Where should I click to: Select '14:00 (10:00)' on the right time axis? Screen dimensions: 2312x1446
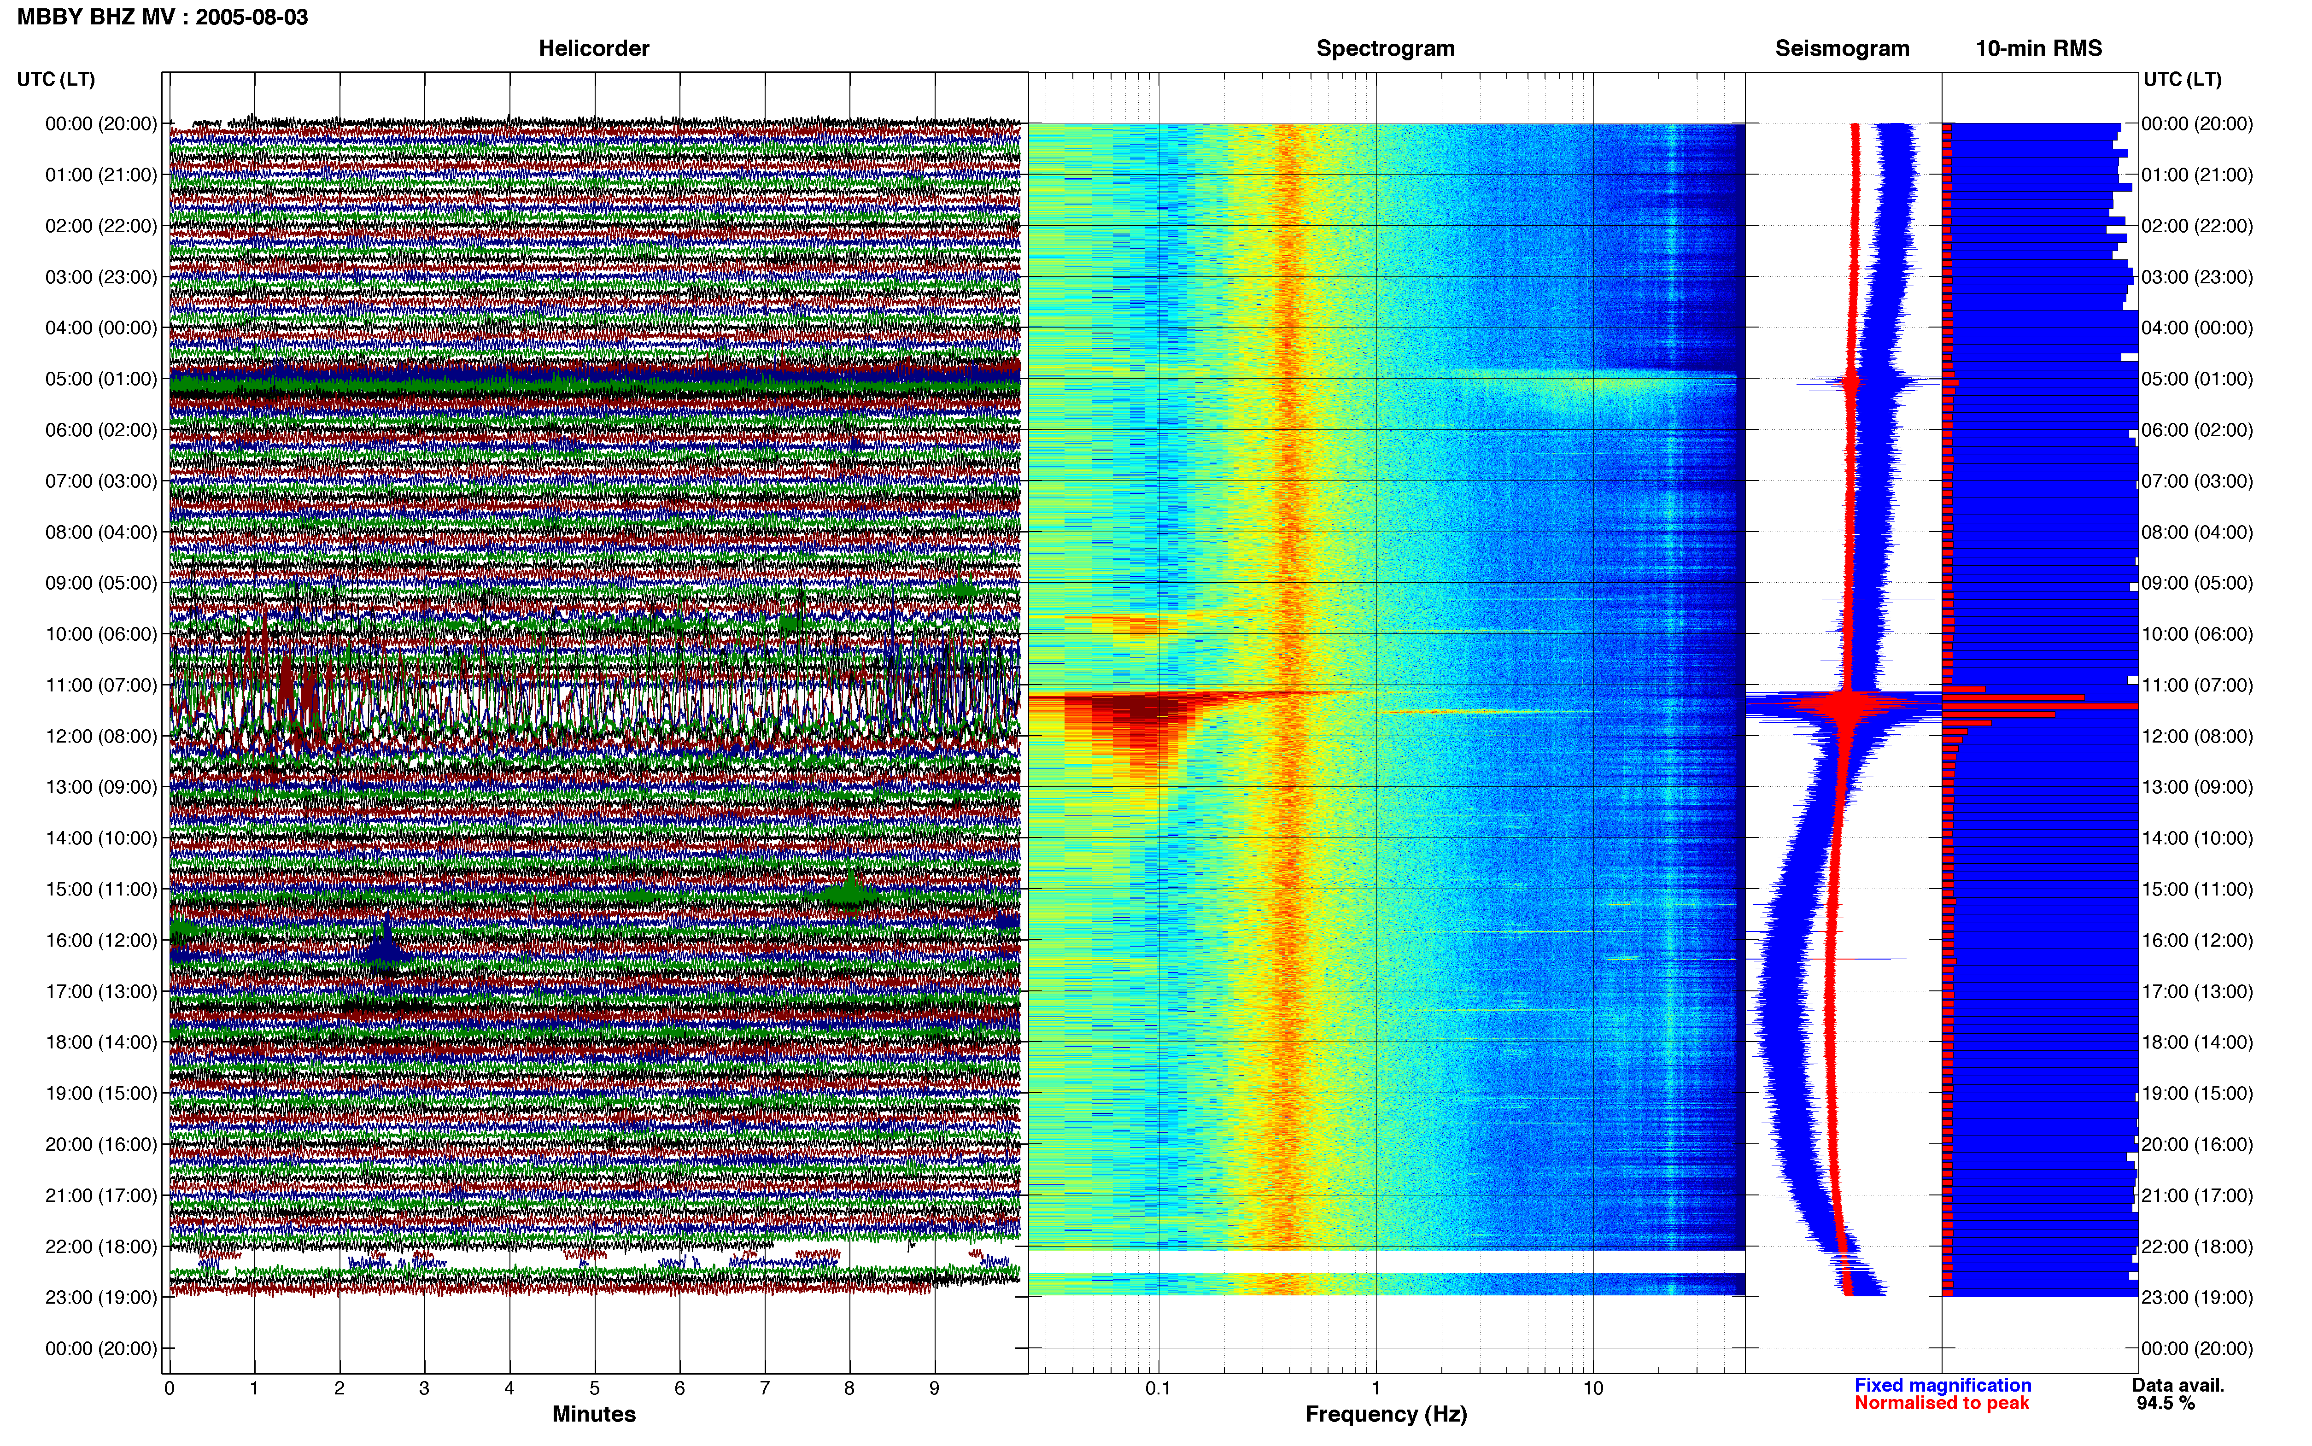[x=2197, y=839]
